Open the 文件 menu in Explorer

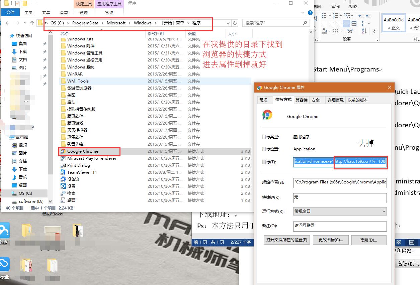(10, 12)
